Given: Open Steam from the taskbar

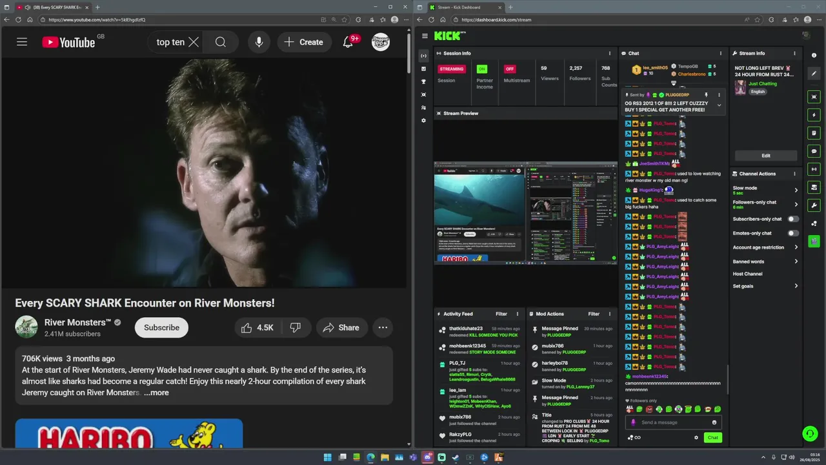Looking at the screenshot, I should (x=456, y=457).
